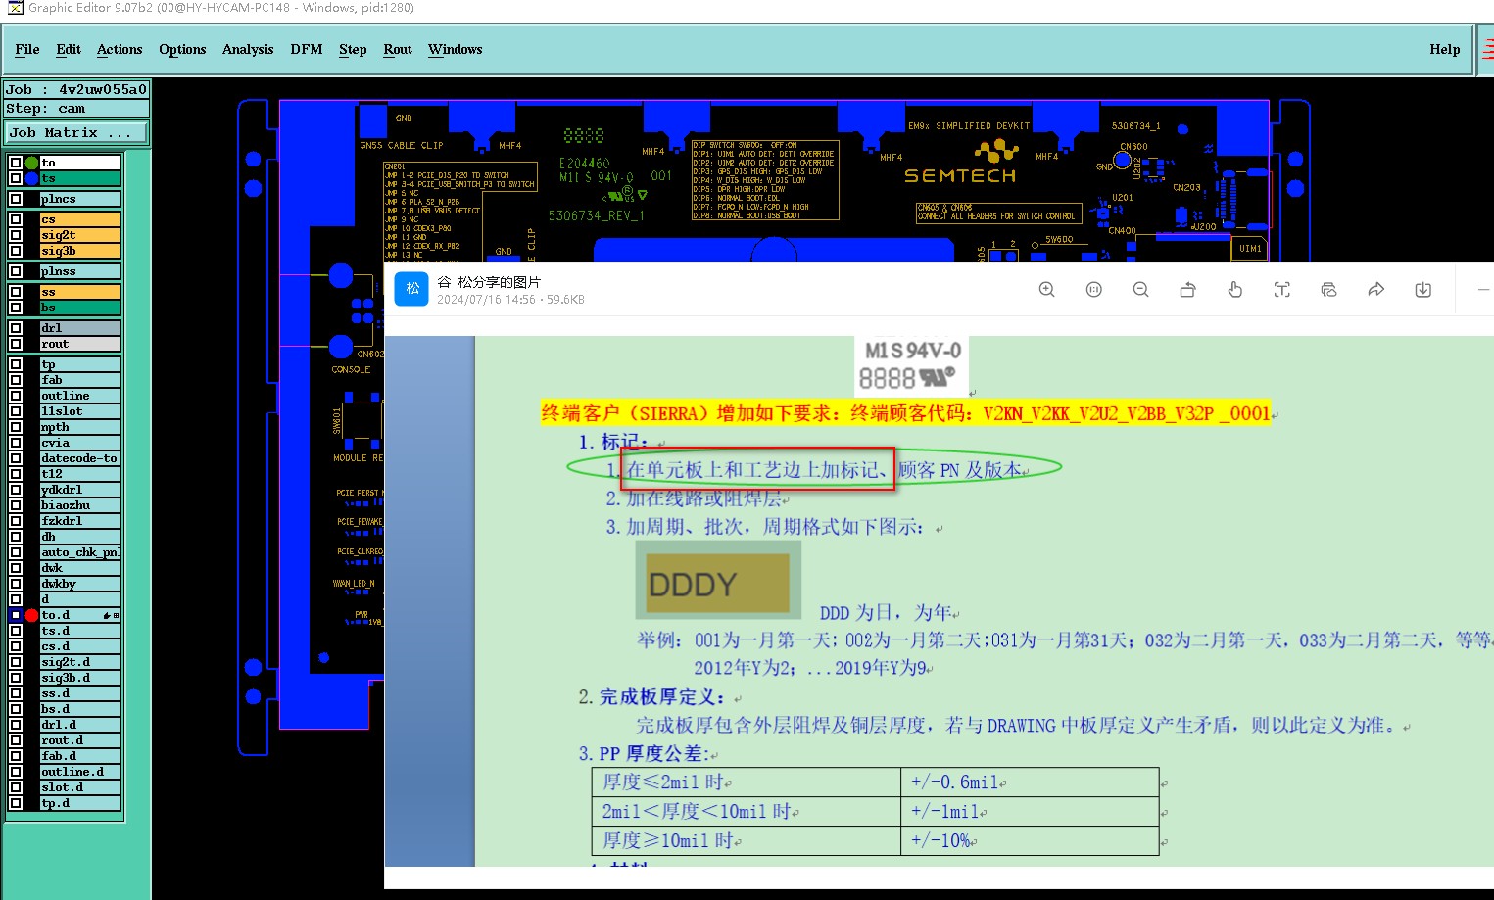The width and height of the screenshot is (1494, 900).
Task: Toggle the to.d layer checkbox
Action: pyautogui.click(x=16, y=615)
